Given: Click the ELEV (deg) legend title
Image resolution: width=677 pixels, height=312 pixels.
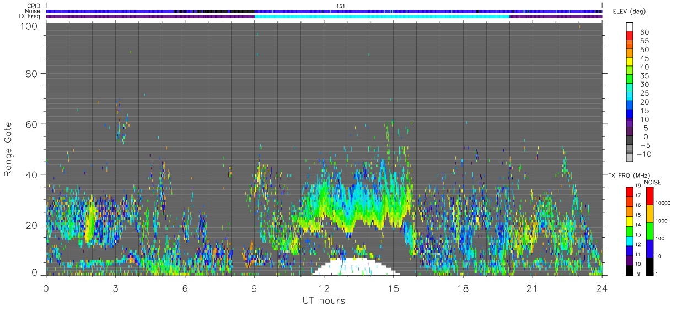Looking at the screenshot, I should [x=630, y=11].
